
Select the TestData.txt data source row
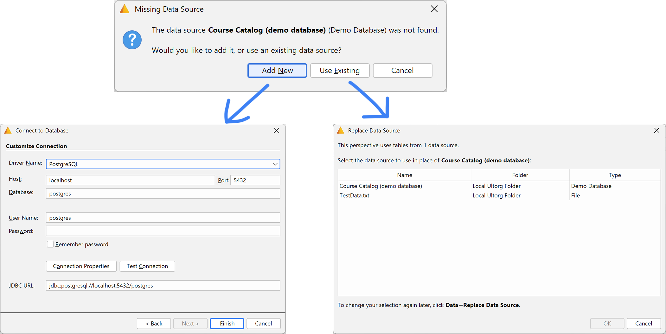(499, 195)
